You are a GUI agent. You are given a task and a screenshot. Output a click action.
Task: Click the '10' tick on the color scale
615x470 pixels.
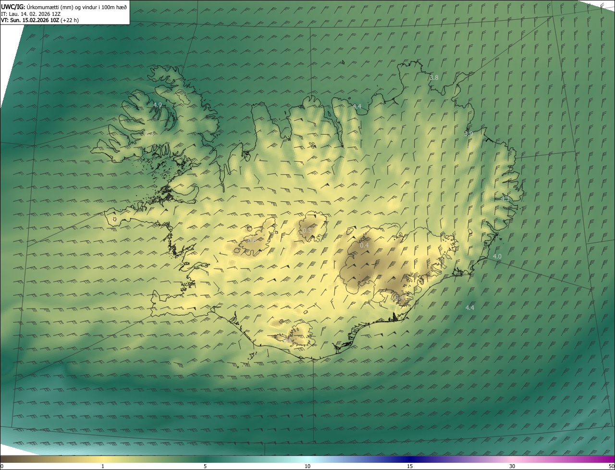coord(307,466)
